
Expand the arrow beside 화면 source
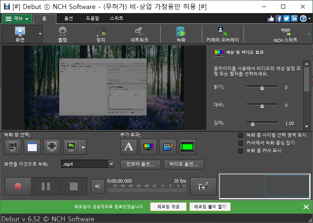tap(40, 34)
